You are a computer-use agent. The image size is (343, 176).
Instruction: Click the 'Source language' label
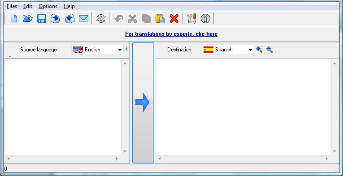[39, 50]
